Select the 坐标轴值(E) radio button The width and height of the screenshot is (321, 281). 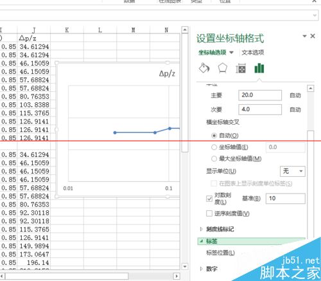click(214, 147)
